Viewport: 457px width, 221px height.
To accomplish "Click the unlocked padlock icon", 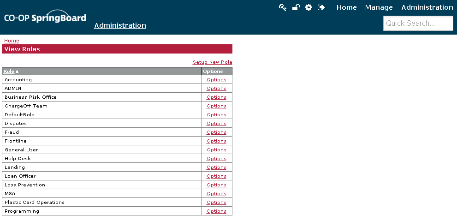I will click(x=296, y=7).
